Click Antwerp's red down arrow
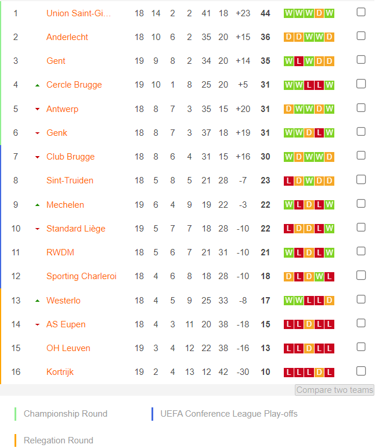The height and width of the screenshot is (448, 379). [37, 109]
